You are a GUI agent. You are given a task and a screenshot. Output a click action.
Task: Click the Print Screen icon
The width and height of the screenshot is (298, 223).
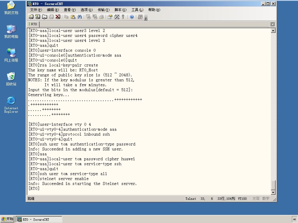tap(88, 17)
